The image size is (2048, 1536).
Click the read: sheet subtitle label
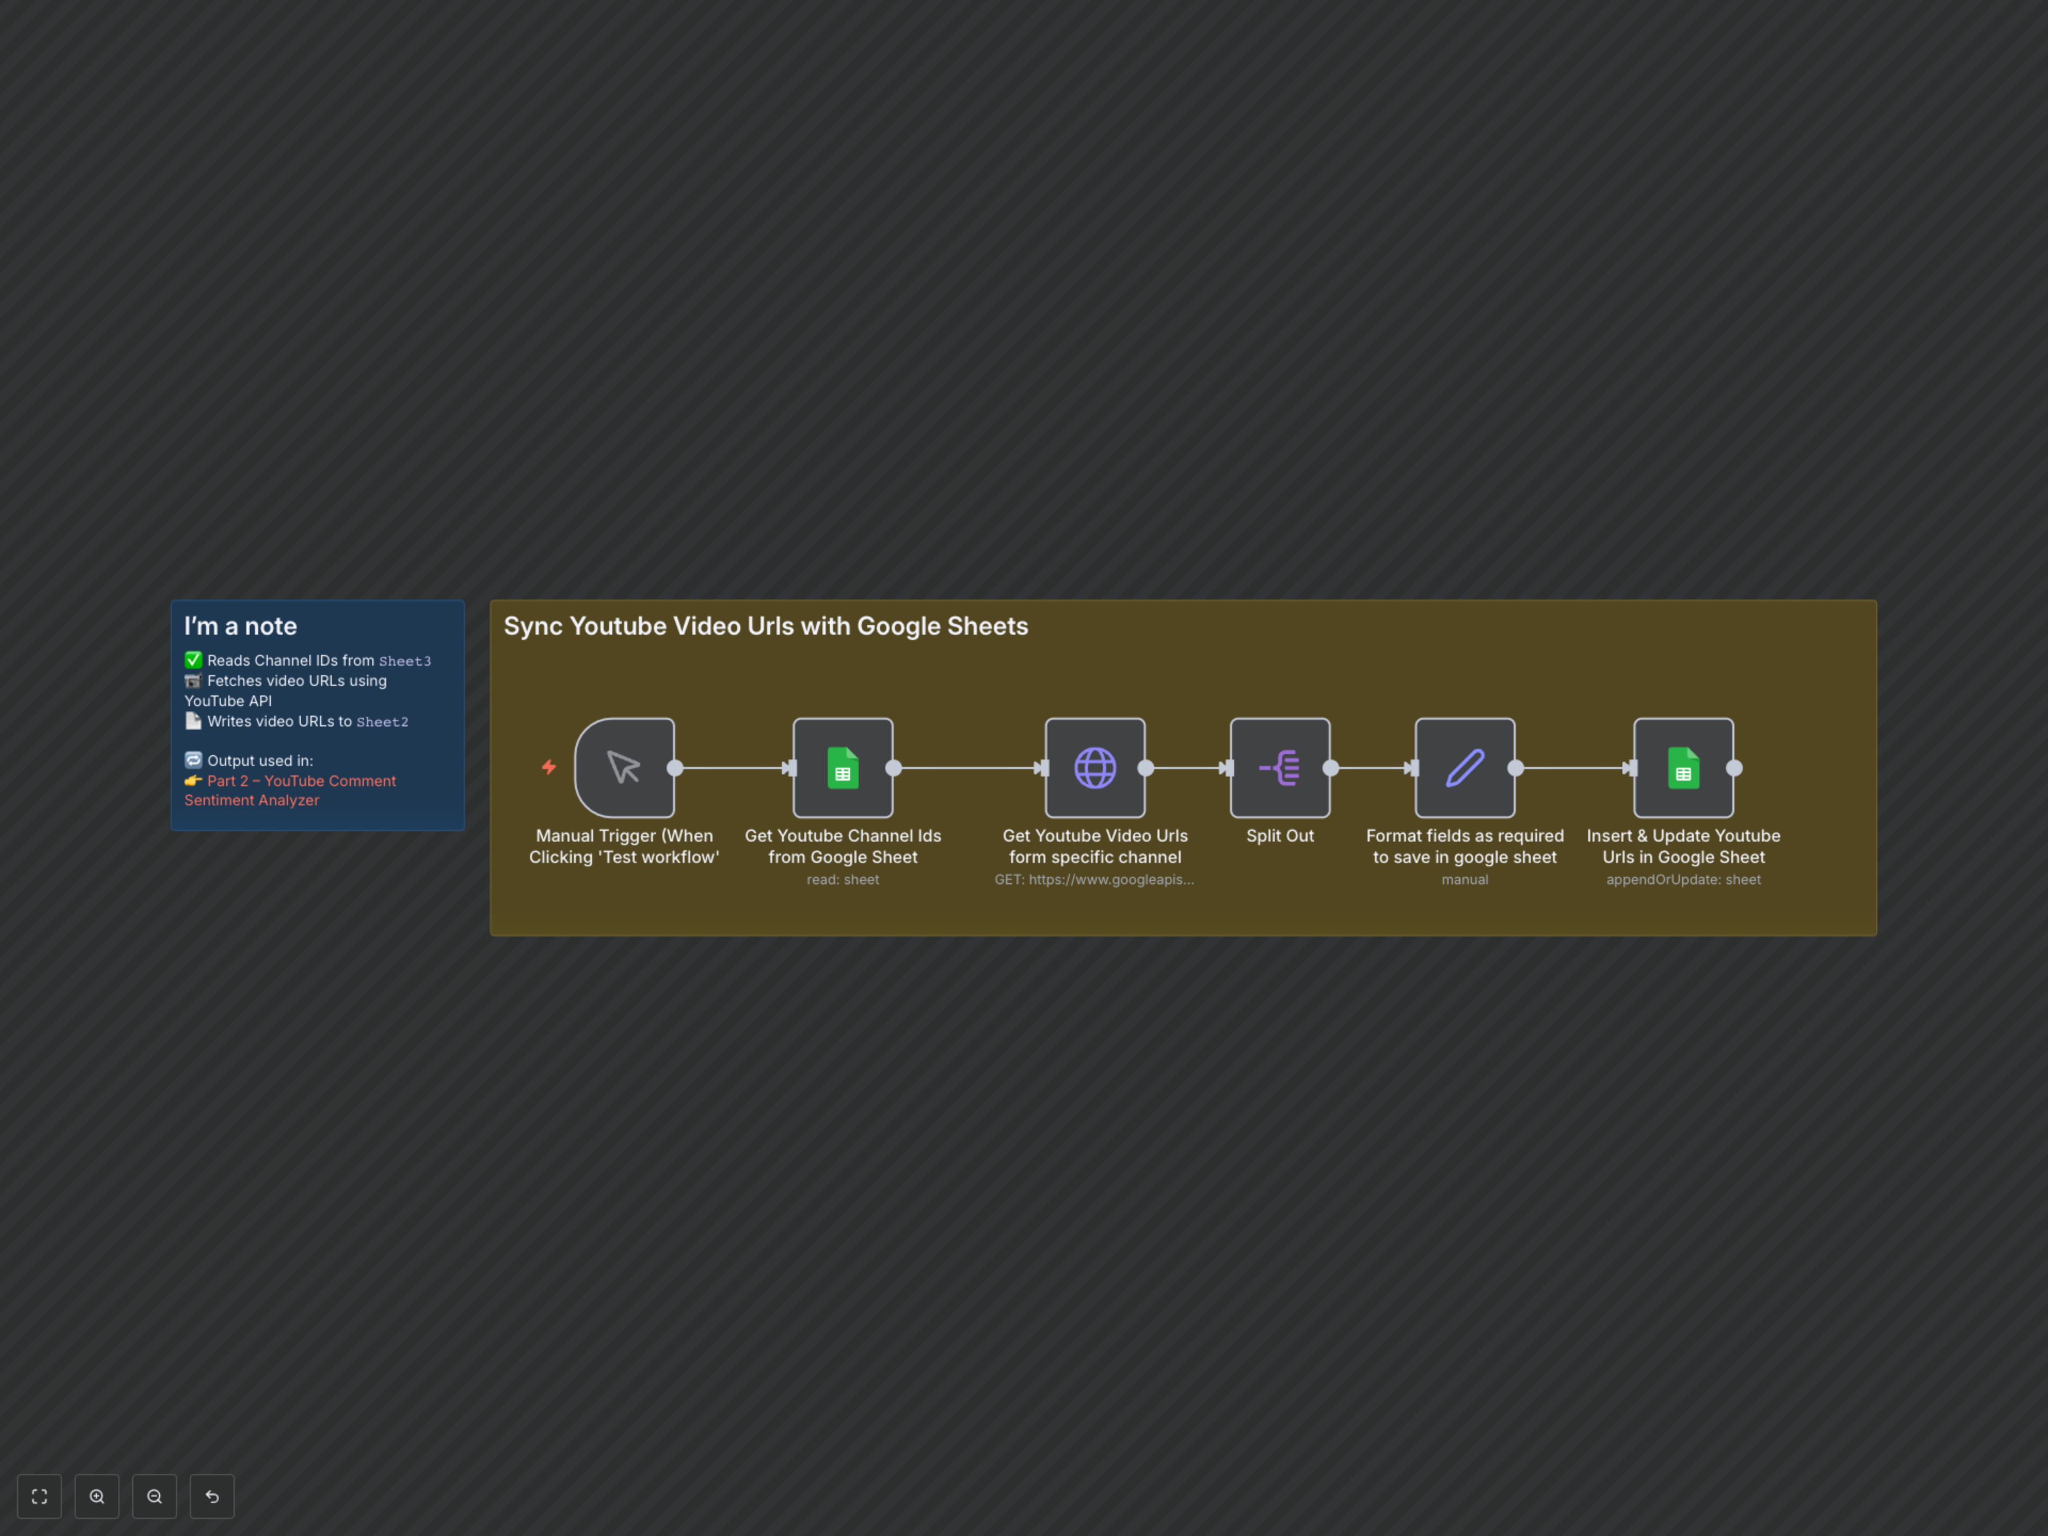(x=843, y=879)
